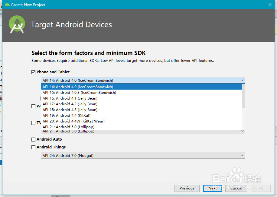Image resolution: width=277 pixels, height=197 pixels.
Task: Select API 18: Android 4.3 (Jelly Bean)
Action: point(70,110)
